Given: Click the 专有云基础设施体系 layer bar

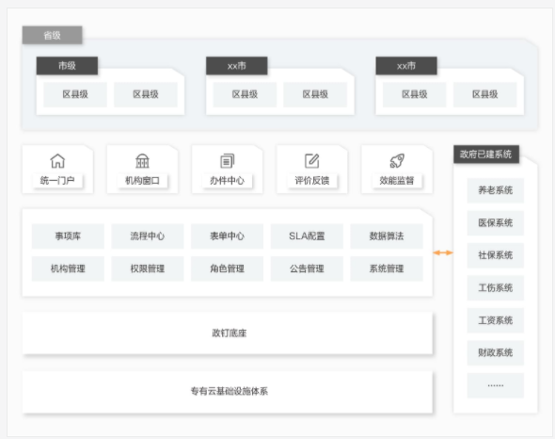Looking at the screenshot, I should [228, 392].
